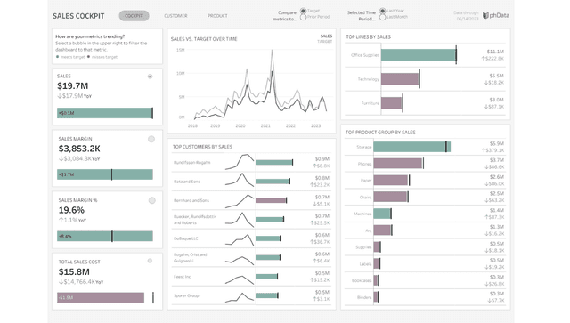Image resolution: width=570 pixels, height=323 pixels.
Task: Select the Runolfsson-Rogahn customer row
Action: click(x=251, y=163)
